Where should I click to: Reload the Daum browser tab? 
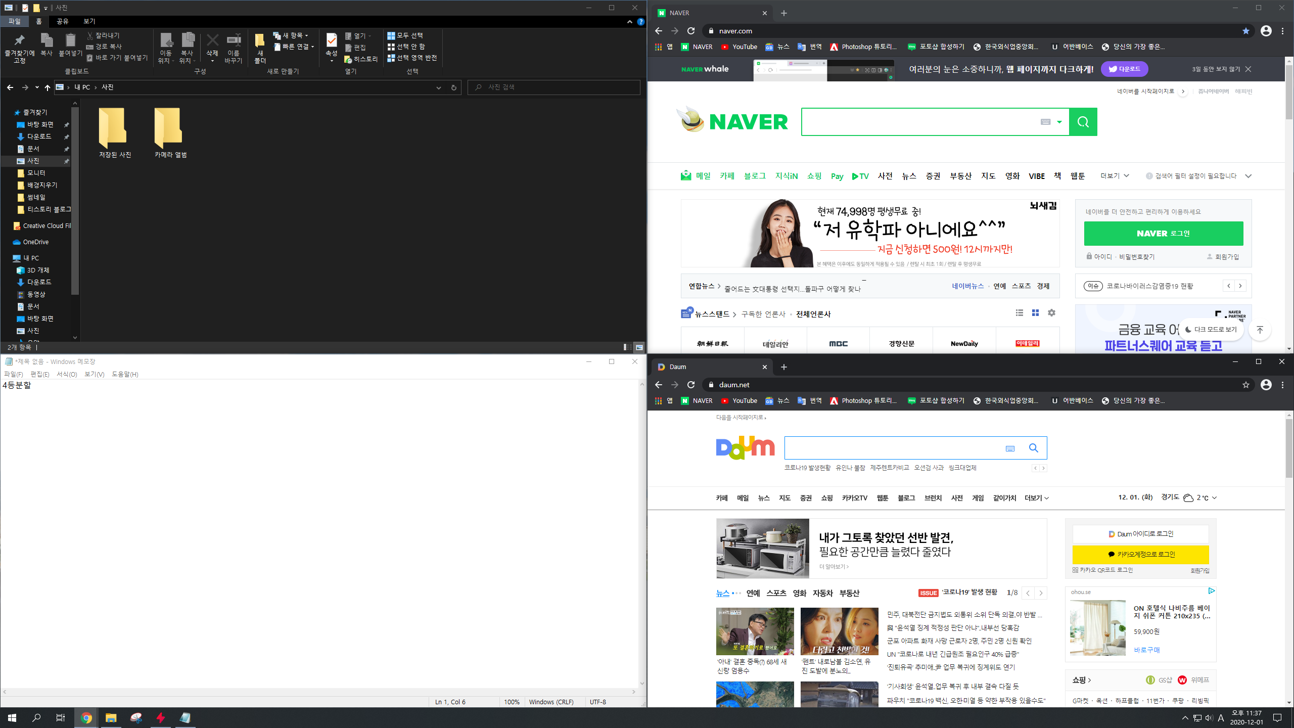691,385
